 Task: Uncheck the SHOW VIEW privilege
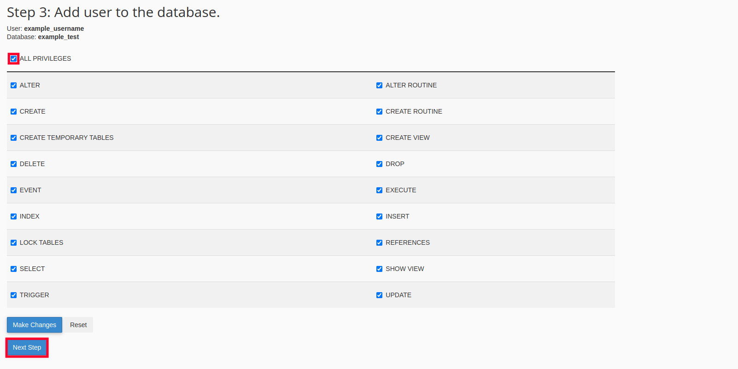point(379,269)
